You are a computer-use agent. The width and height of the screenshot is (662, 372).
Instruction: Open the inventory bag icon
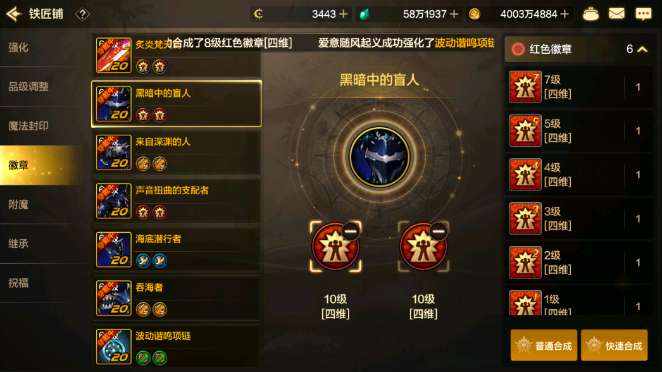590,15
